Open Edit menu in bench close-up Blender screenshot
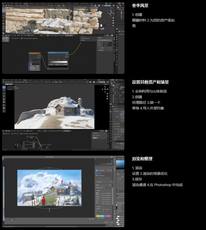 click(8, 3)
